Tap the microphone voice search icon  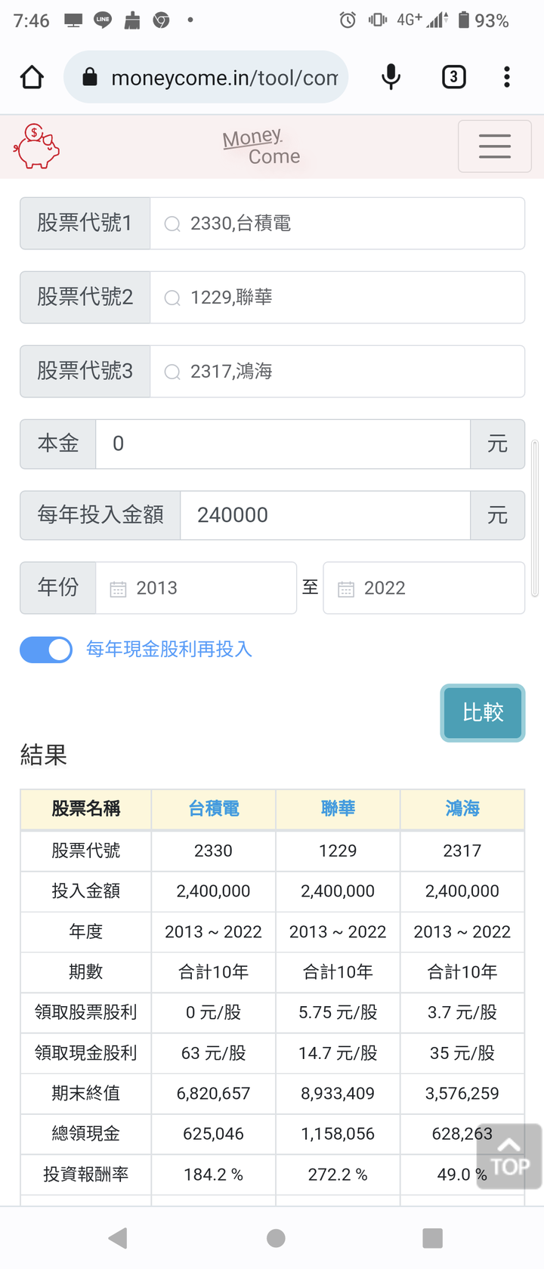[391, 77]
